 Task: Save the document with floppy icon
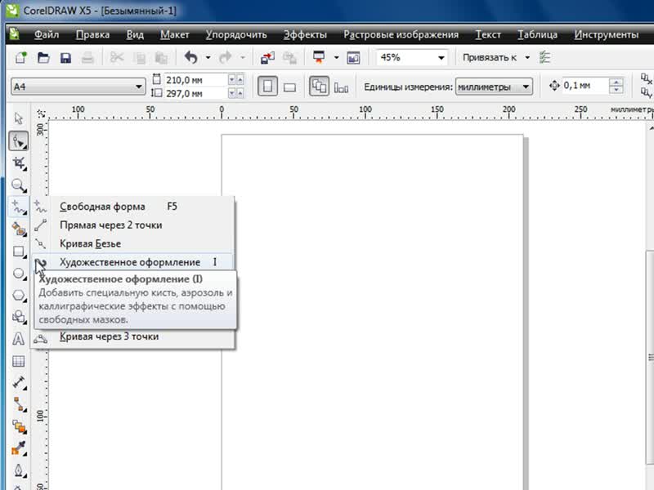[x=65, y=57]
